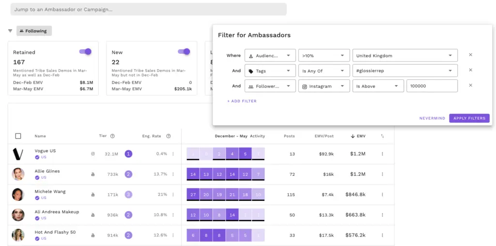Click the Eng. Rate help icon
The image size is (496, 246).
point(168,136)
